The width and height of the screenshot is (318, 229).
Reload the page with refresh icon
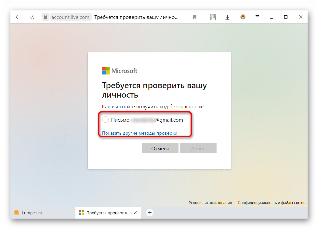coord(32,17)
